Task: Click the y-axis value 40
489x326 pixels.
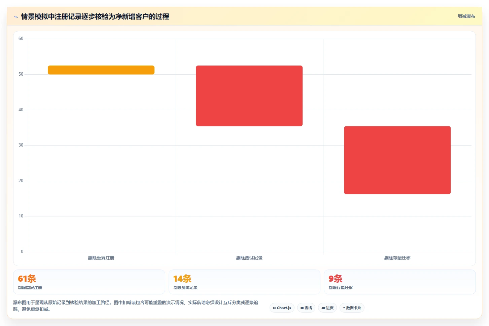Action: (21, 110)
